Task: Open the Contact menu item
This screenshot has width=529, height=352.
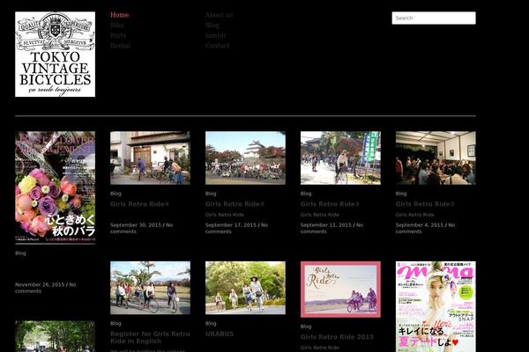Action: tap(217, 46)
